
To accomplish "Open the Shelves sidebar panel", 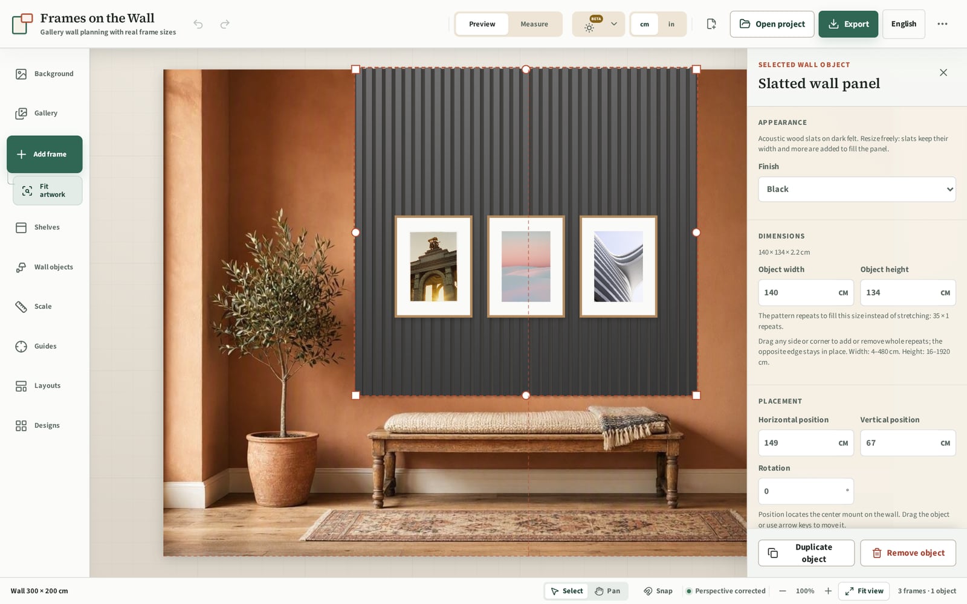I will click(45, 228).
